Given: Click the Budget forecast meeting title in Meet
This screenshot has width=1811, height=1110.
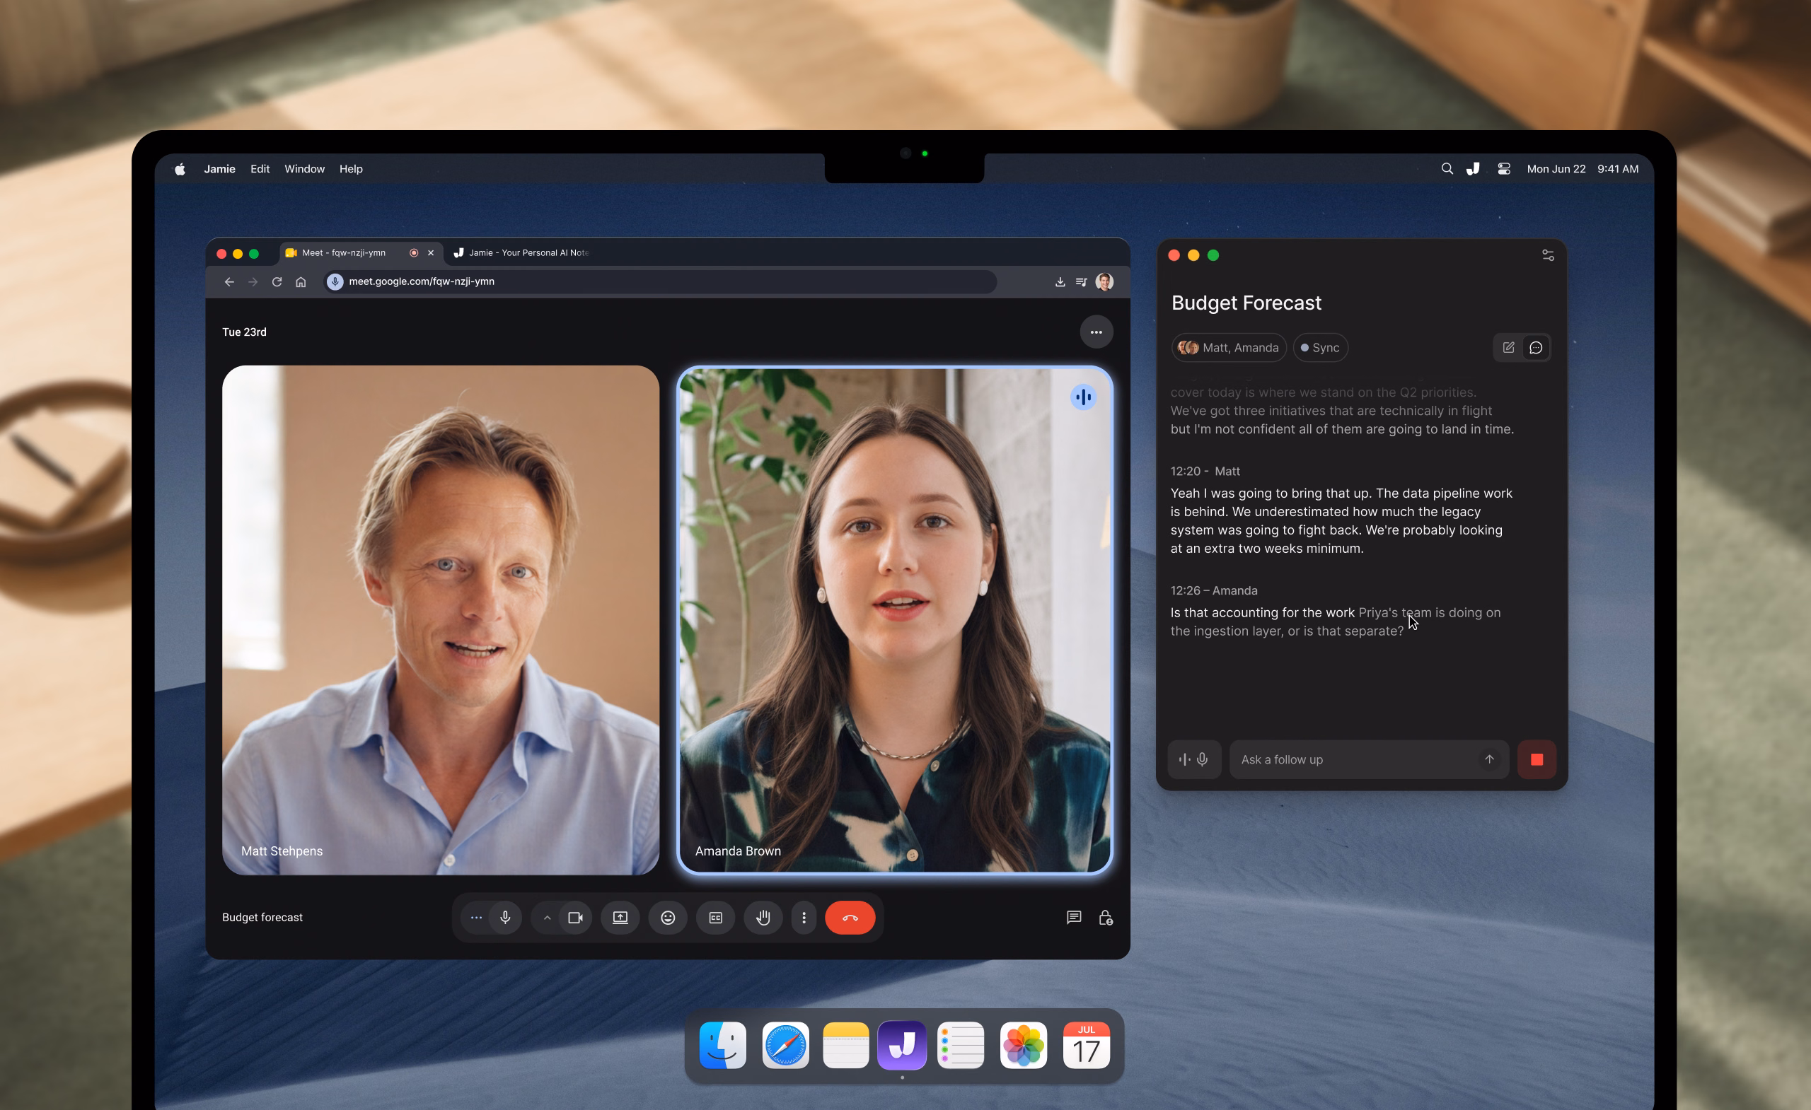Looking at the screenshot, I should (x=262, y=918).
